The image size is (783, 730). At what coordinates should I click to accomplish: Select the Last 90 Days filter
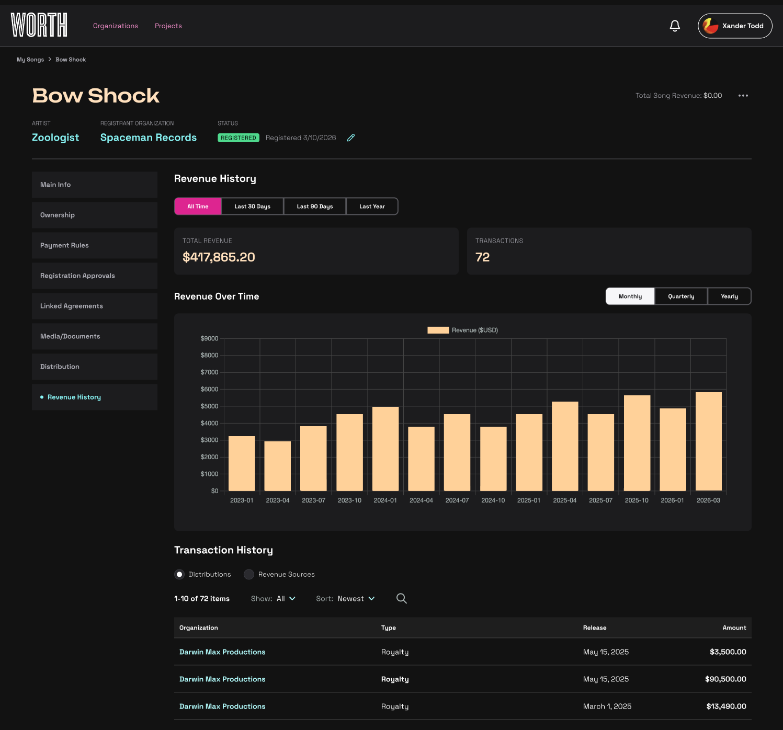[x=315, y=206]
